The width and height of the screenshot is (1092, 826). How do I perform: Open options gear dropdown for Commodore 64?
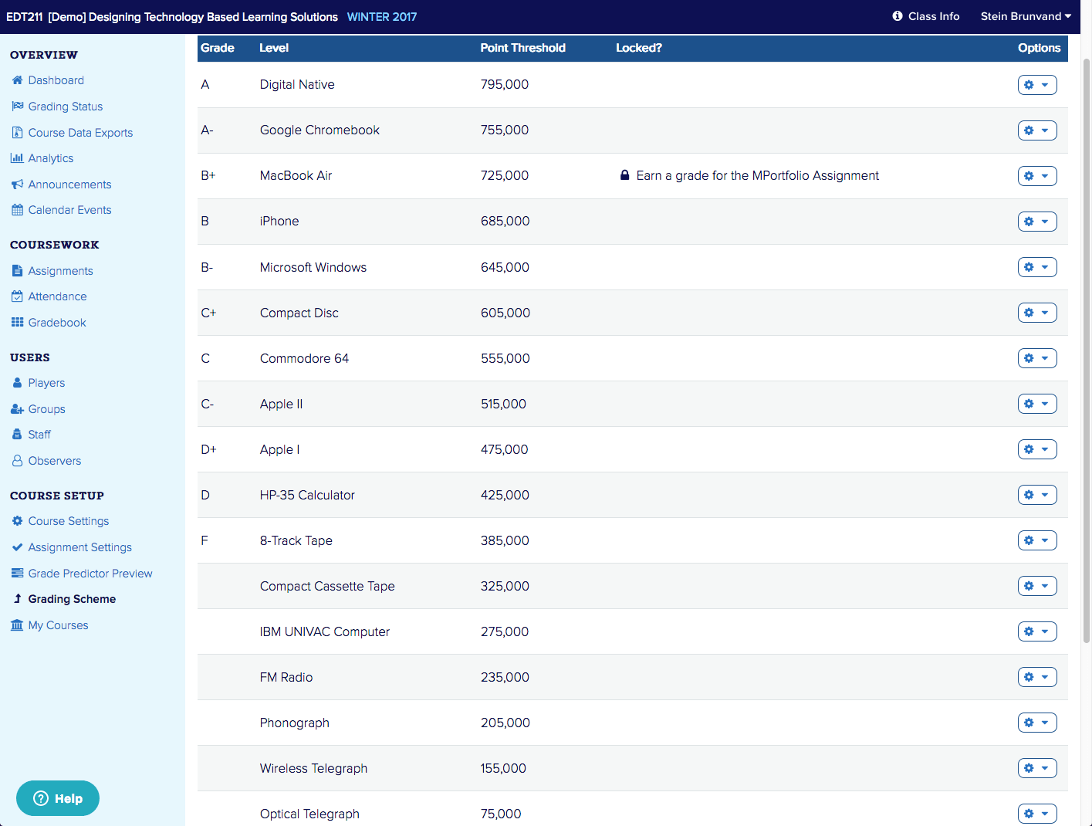click(x=1037, y=358)
